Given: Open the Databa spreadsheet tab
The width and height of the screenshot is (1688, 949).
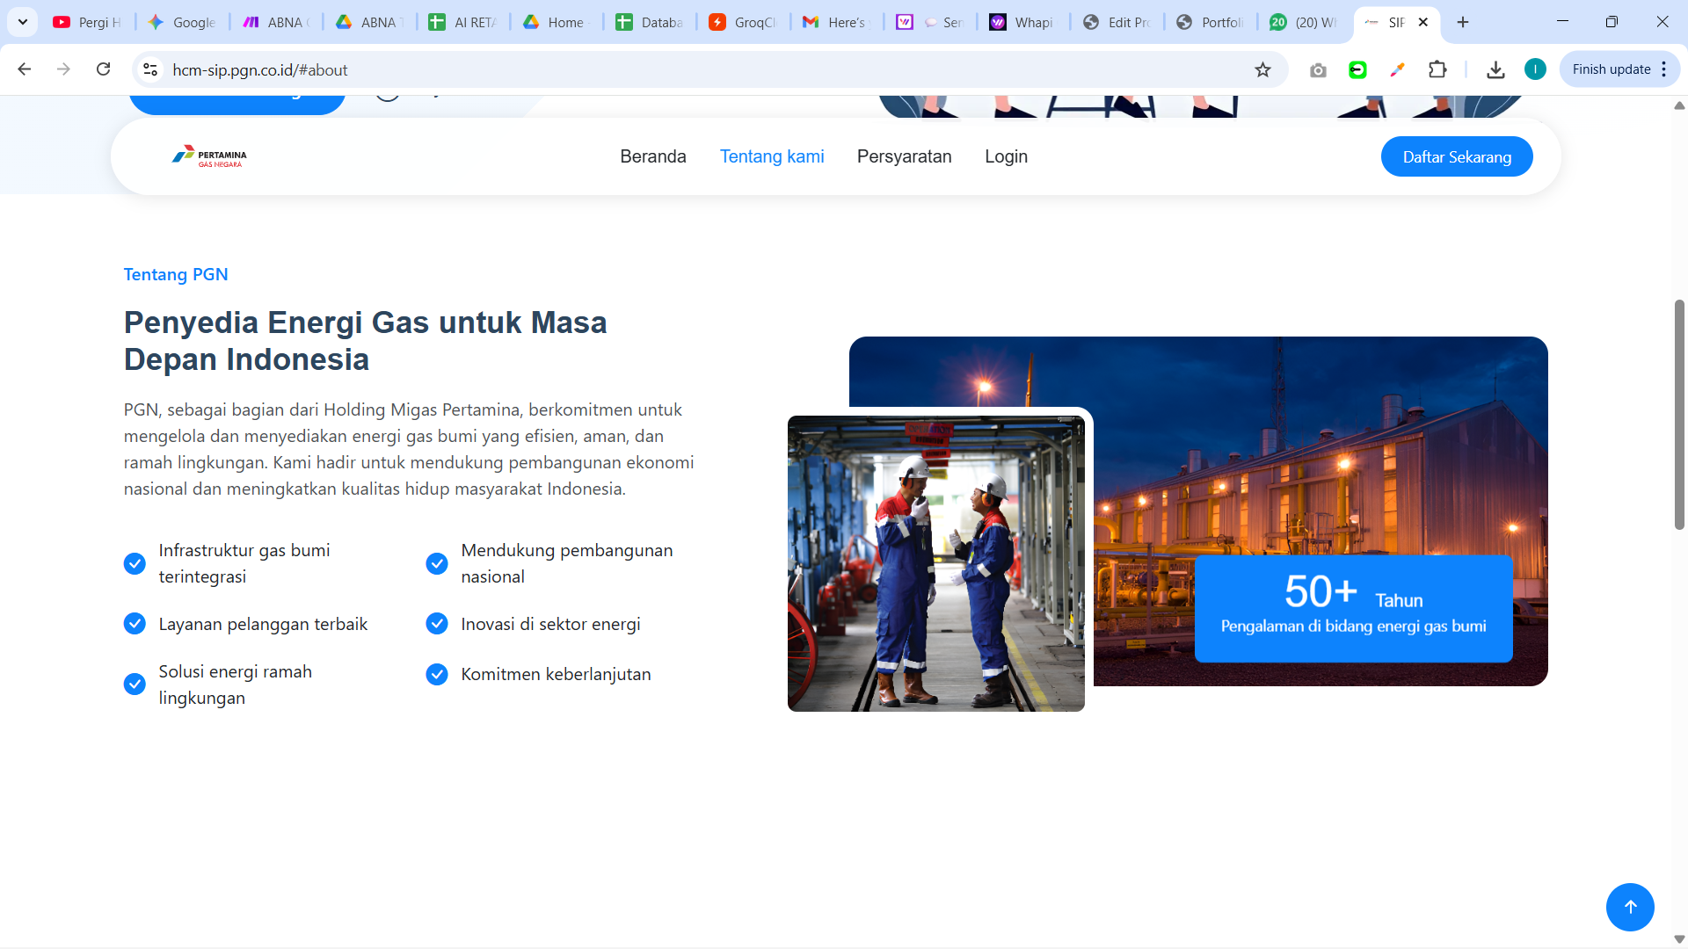Looking at the screenshot, I should click(651, 22).
